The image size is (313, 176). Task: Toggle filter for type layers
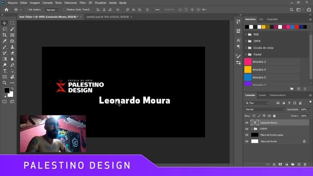click(x=289, y=103)
